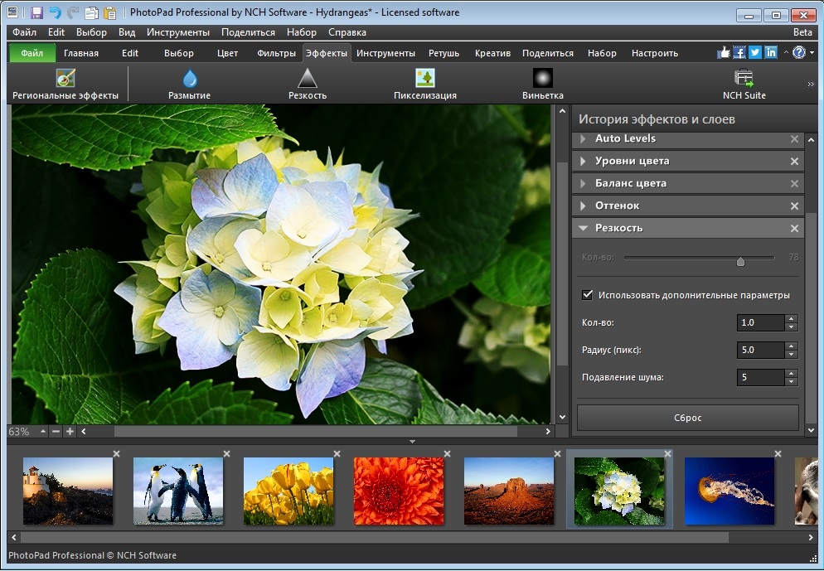Share via the Twitter icon

[755, 52]
